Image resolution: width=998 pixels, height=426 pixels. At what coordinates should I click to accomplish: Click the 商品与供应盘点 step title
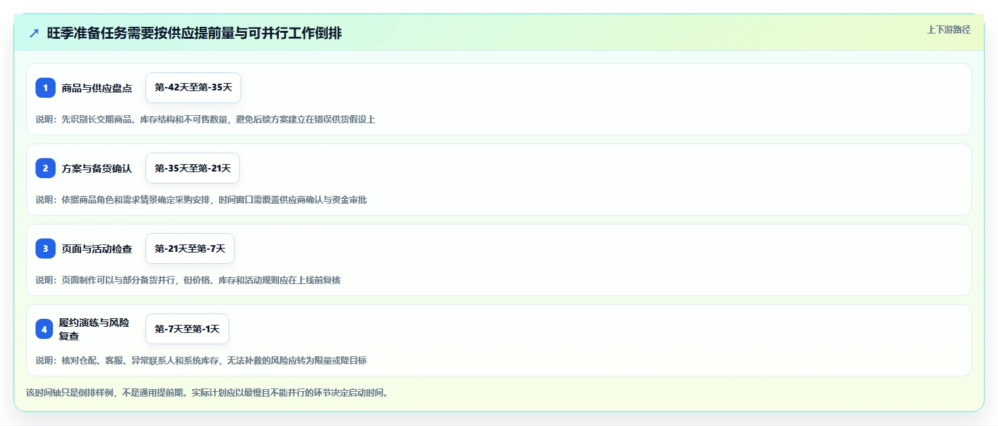pyautogui.click(x=97, y=88)
